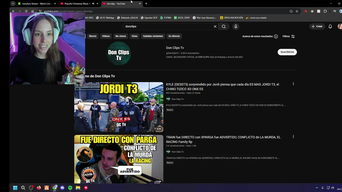Open Chrome from the taskbar

tap(55, 188)
